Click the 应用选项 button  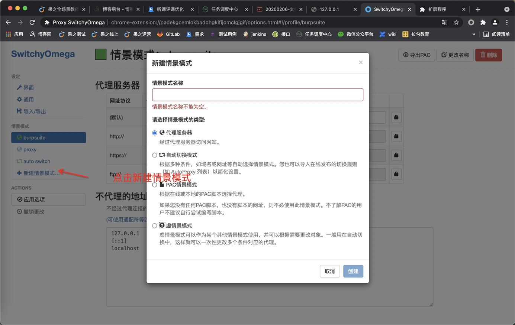(48, 199)
